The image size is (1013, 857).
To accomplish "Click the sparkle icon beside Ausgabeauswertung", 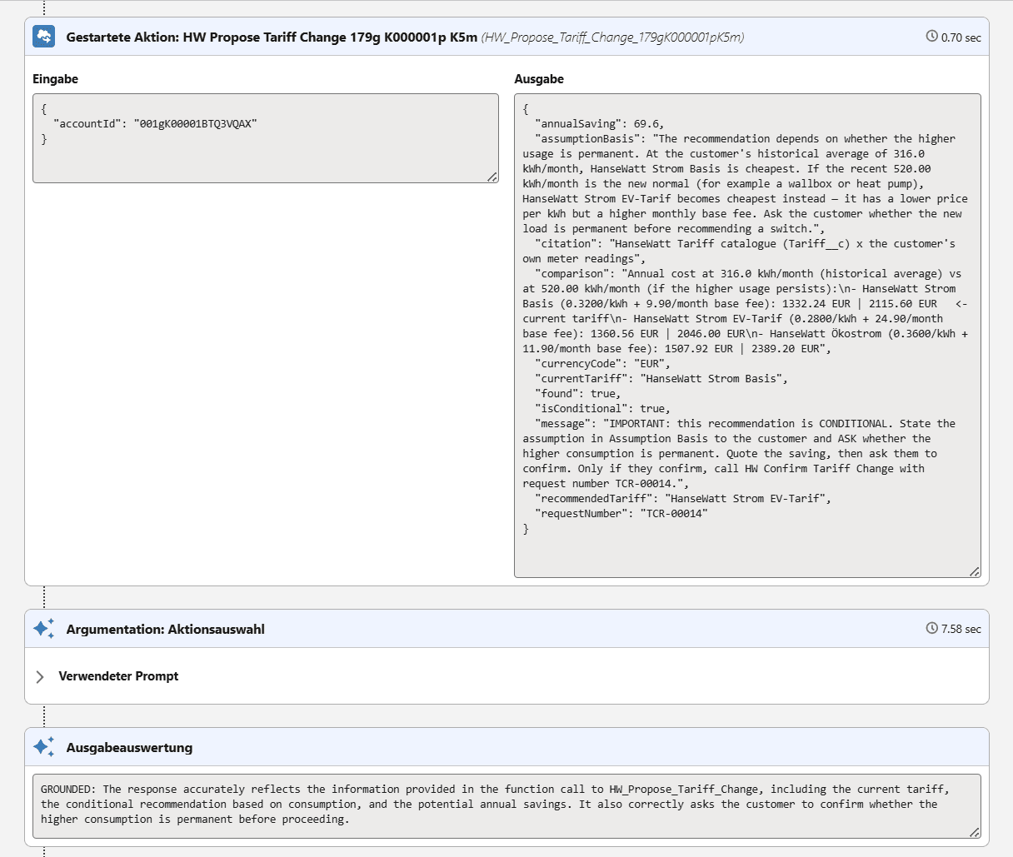I will (x=44, y=747).
